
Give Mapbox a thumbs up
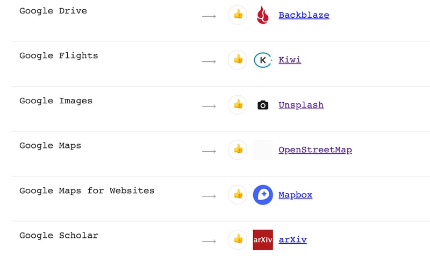point(238,195)
